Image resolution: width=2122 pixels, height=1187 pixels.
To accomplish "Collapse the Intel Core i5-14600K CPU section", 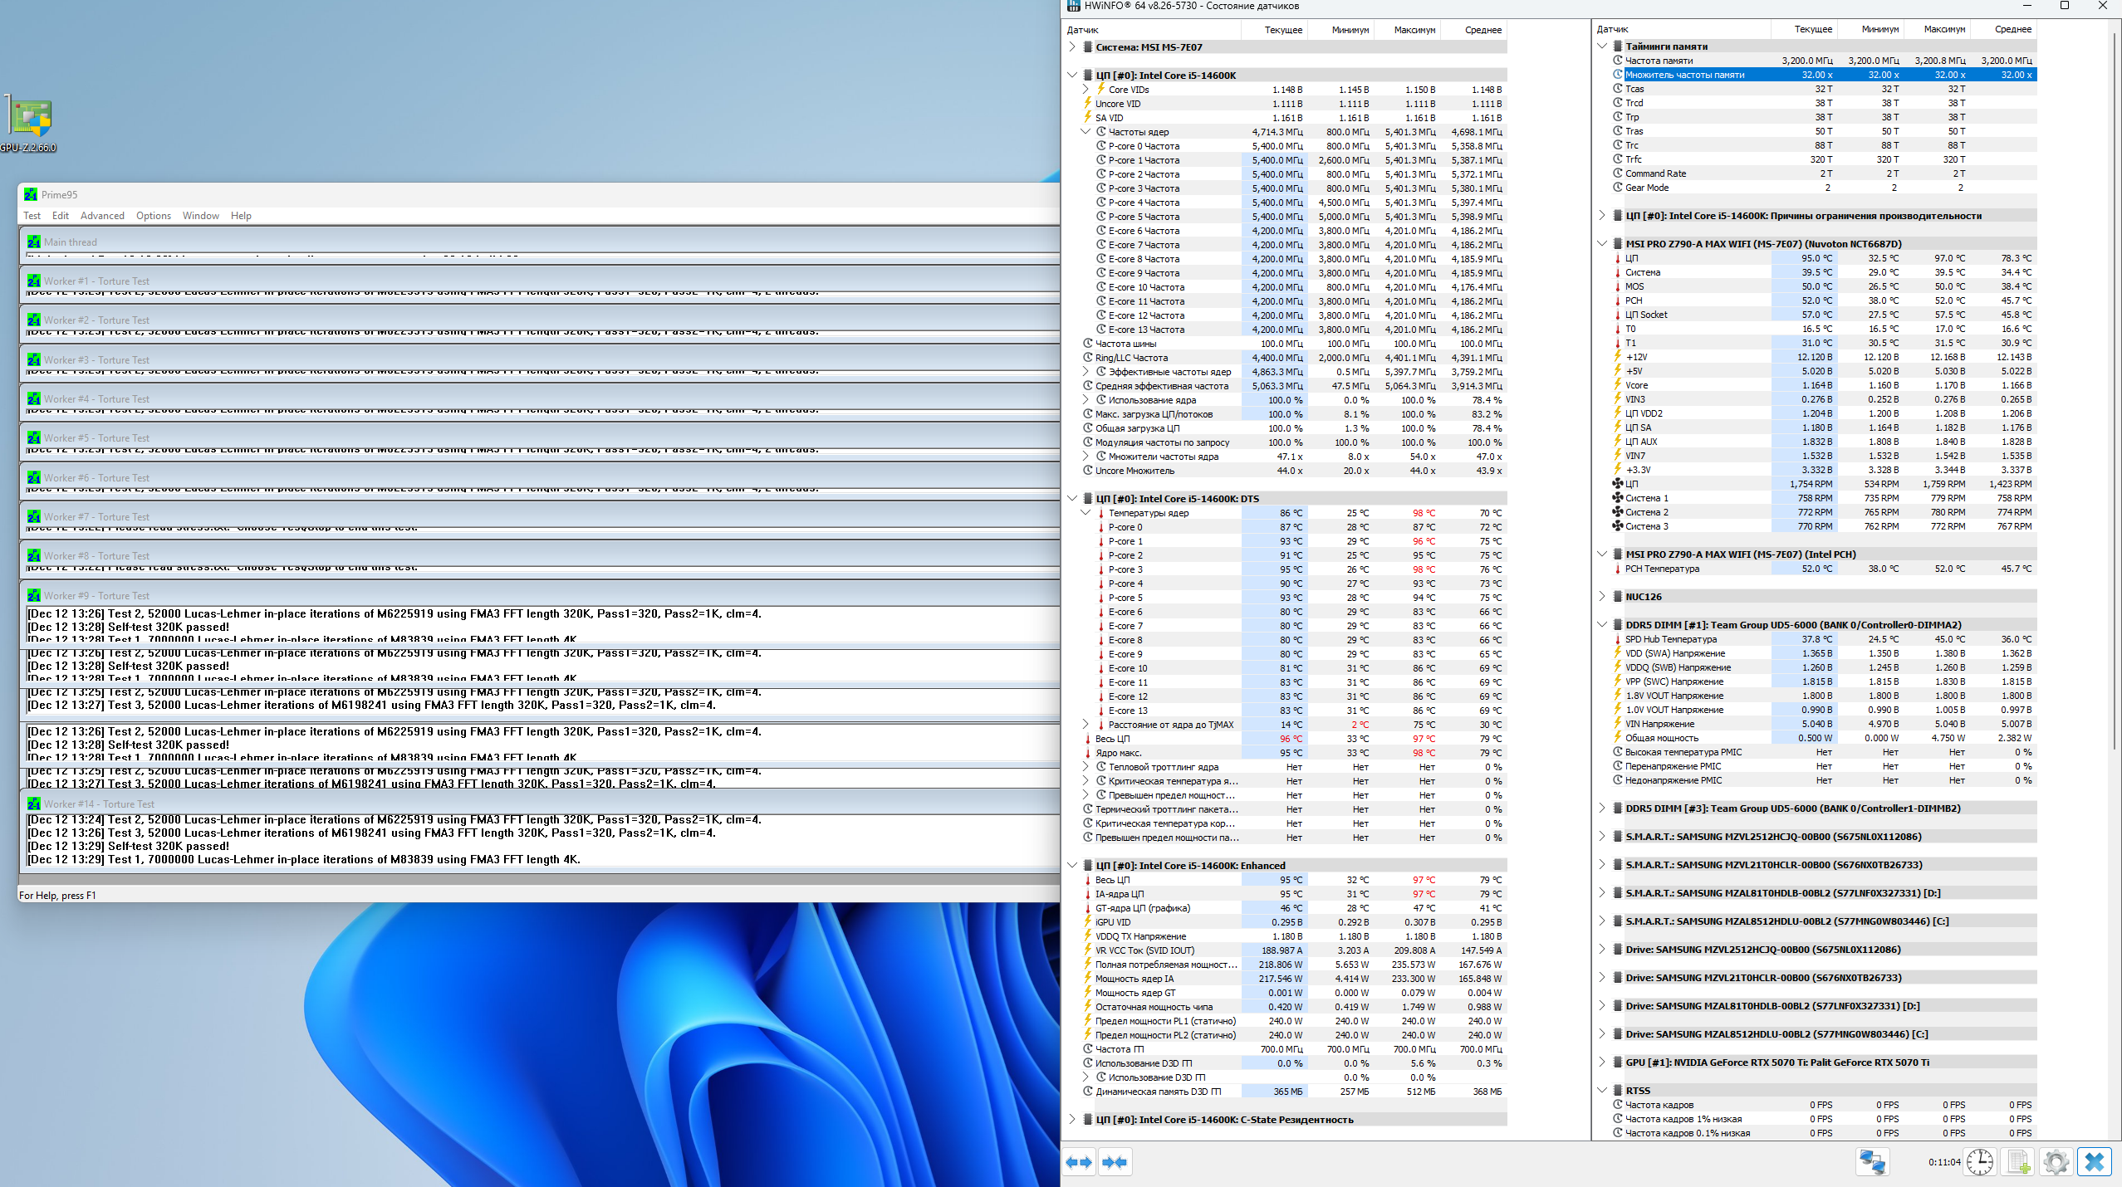I will (x=1072, y=75).
